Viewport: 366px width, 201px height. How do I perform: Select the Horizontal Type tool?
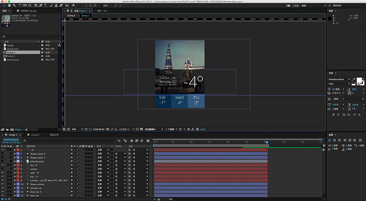pos(45,5)
